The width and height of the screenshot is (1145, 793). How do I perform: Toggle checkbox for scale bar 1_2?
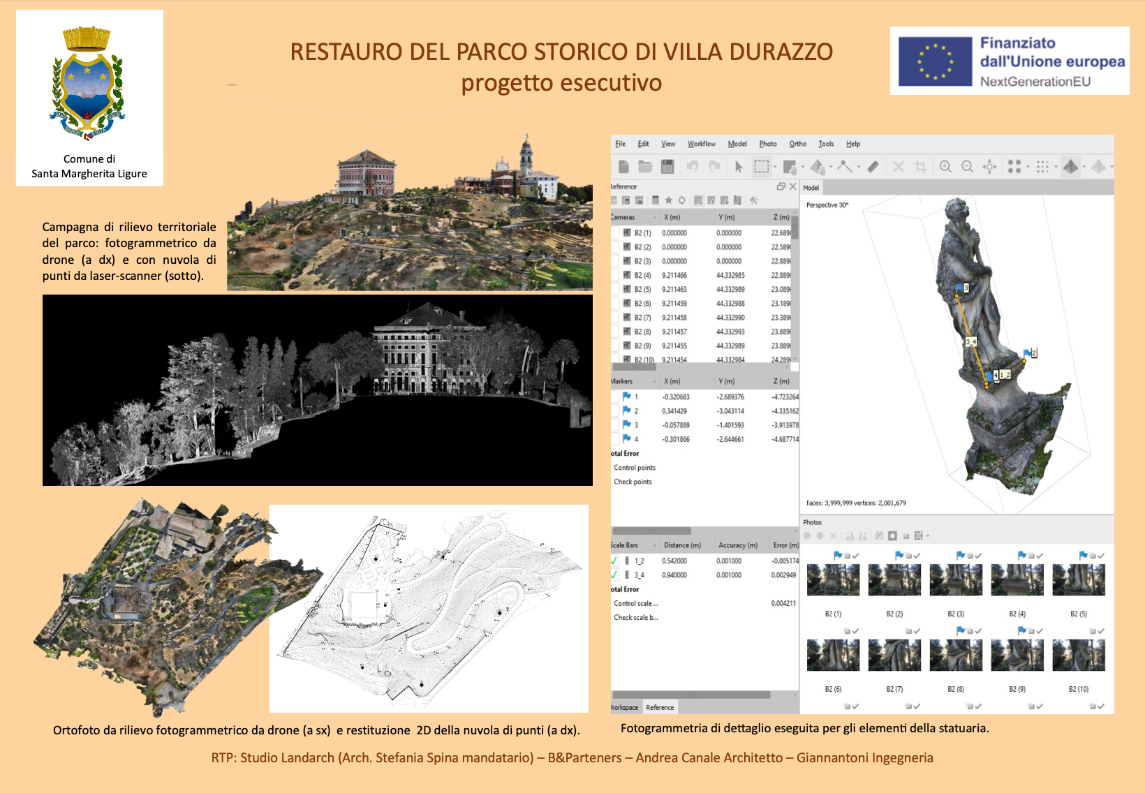click(614, 561)
